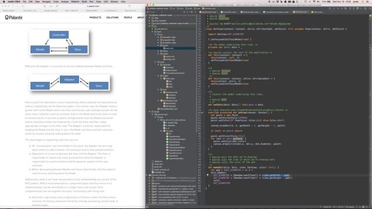372x209 pixels.
Task: Select TrackingTouchListener in the project tree
Action: tap(174, 73)
